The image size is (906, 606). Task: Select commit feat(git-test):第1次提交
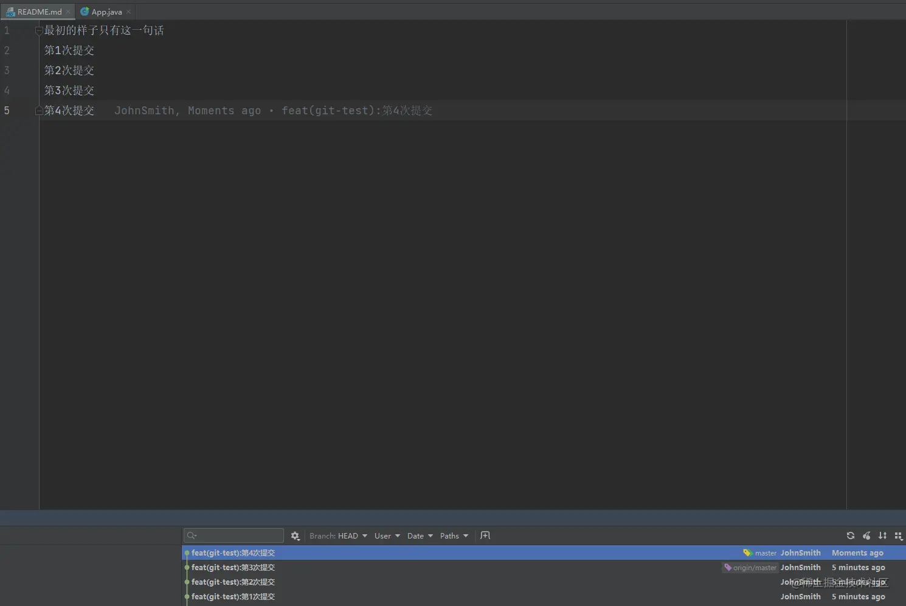(x=544, y=596)
